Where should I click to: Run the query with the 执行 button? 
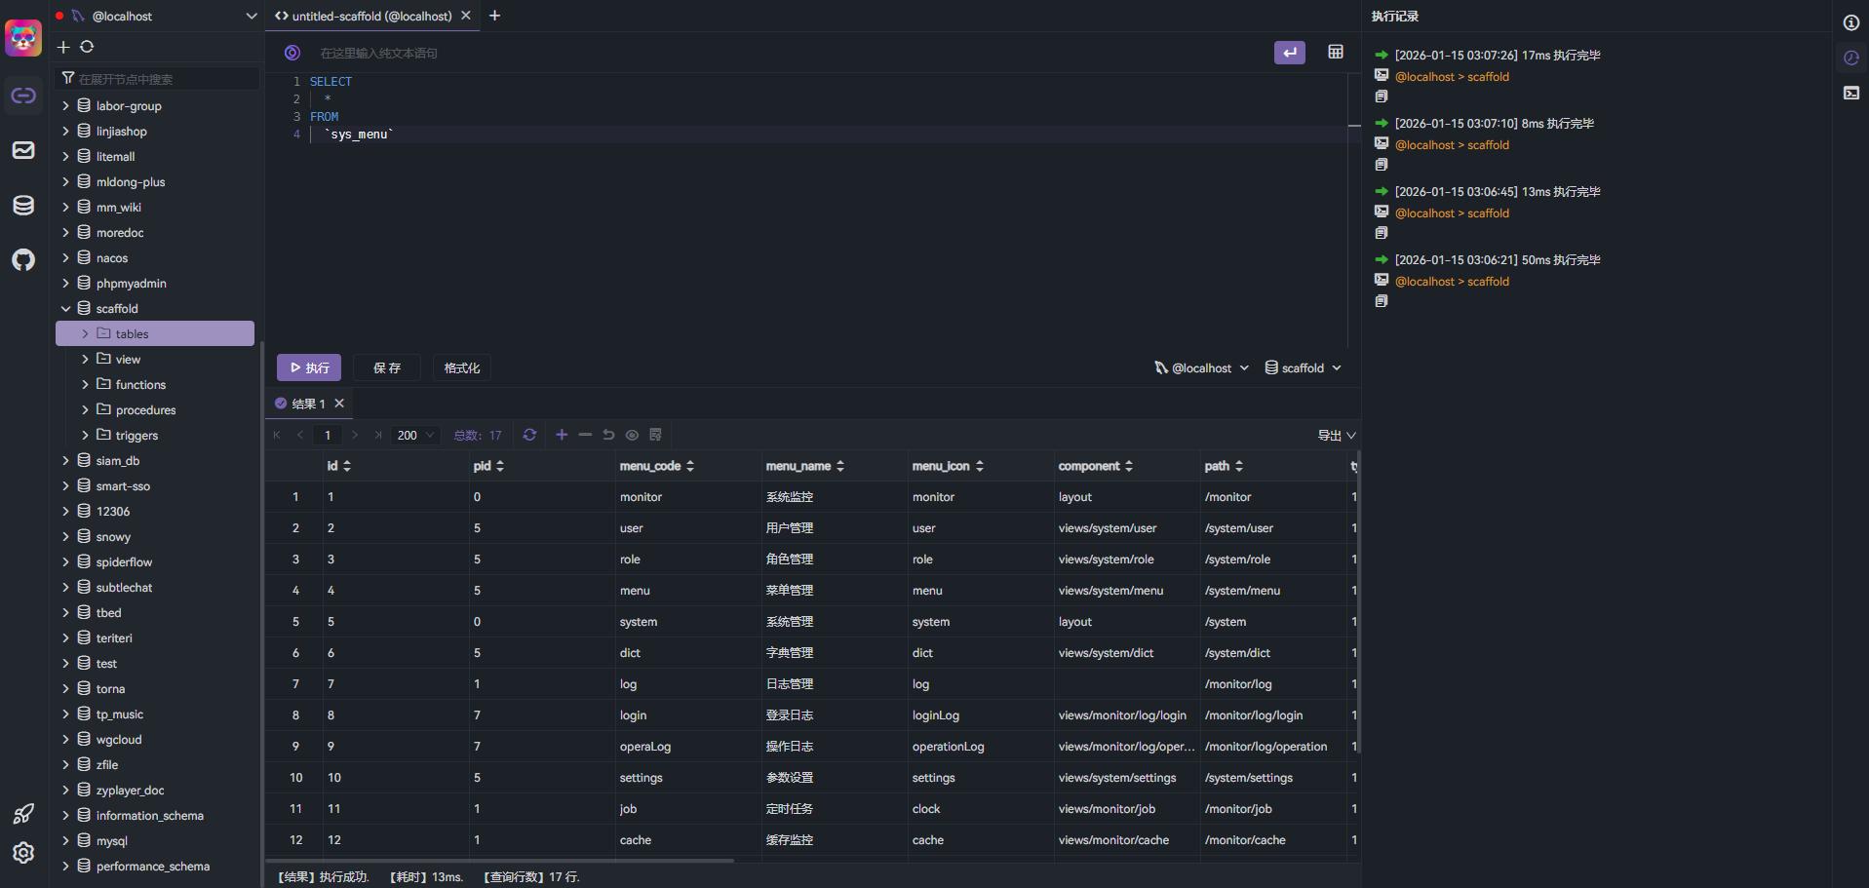pyautogui.click(x=309, y=367)
